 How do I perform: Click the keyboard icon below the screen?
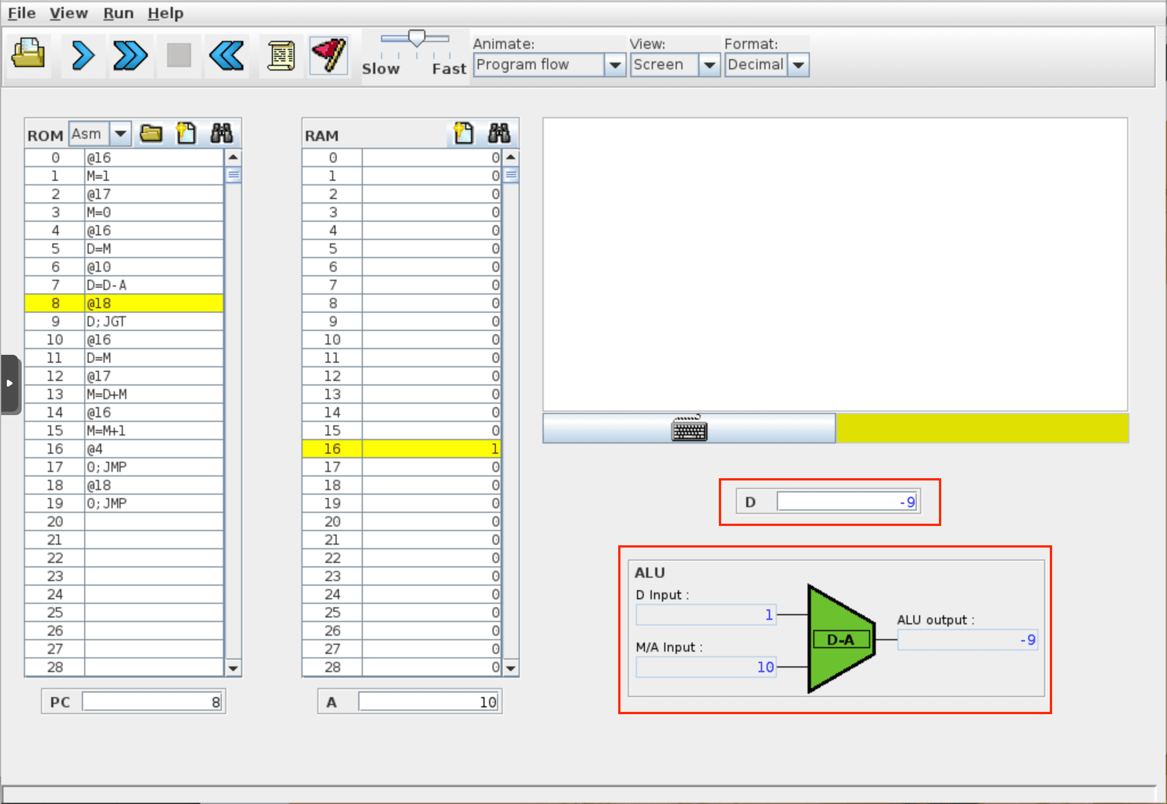click(689, 429)
